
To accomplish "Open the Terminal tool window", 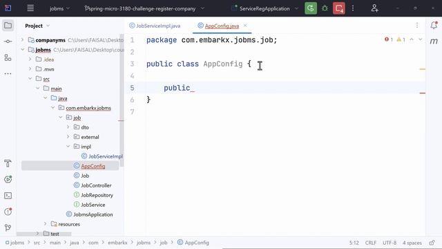I will [8, 195].
